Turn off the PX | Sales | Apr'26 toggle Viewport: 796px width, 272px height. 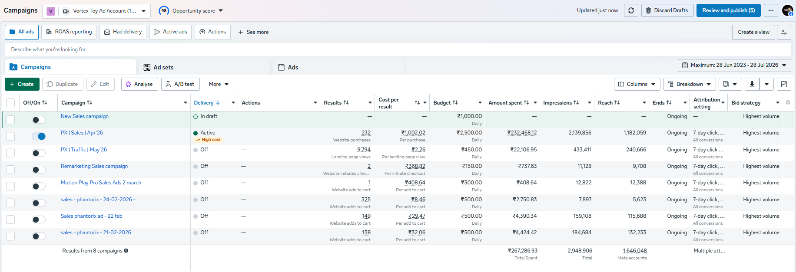click(39, 136)
